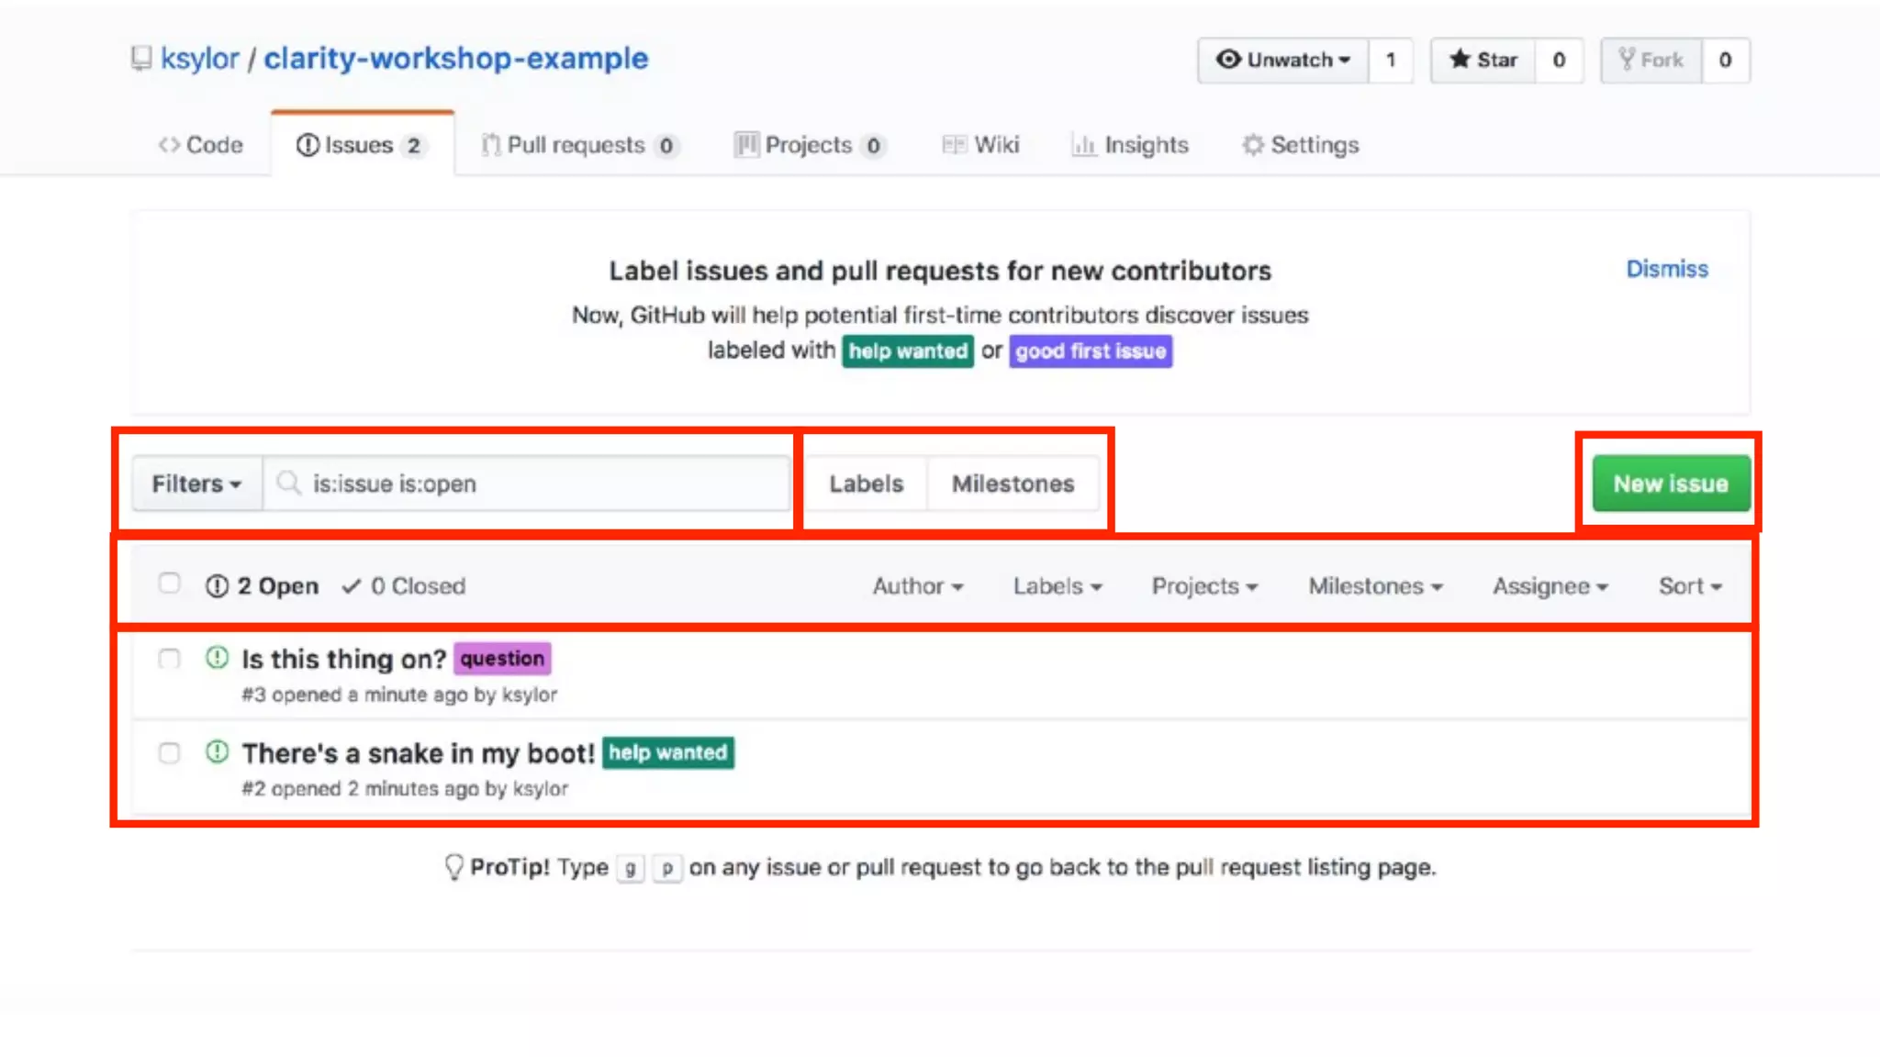Image resolution: width=1880 pixels, height=1057 pixels.
Task: Open the Filters dropdown
Action: pos(196,484)
